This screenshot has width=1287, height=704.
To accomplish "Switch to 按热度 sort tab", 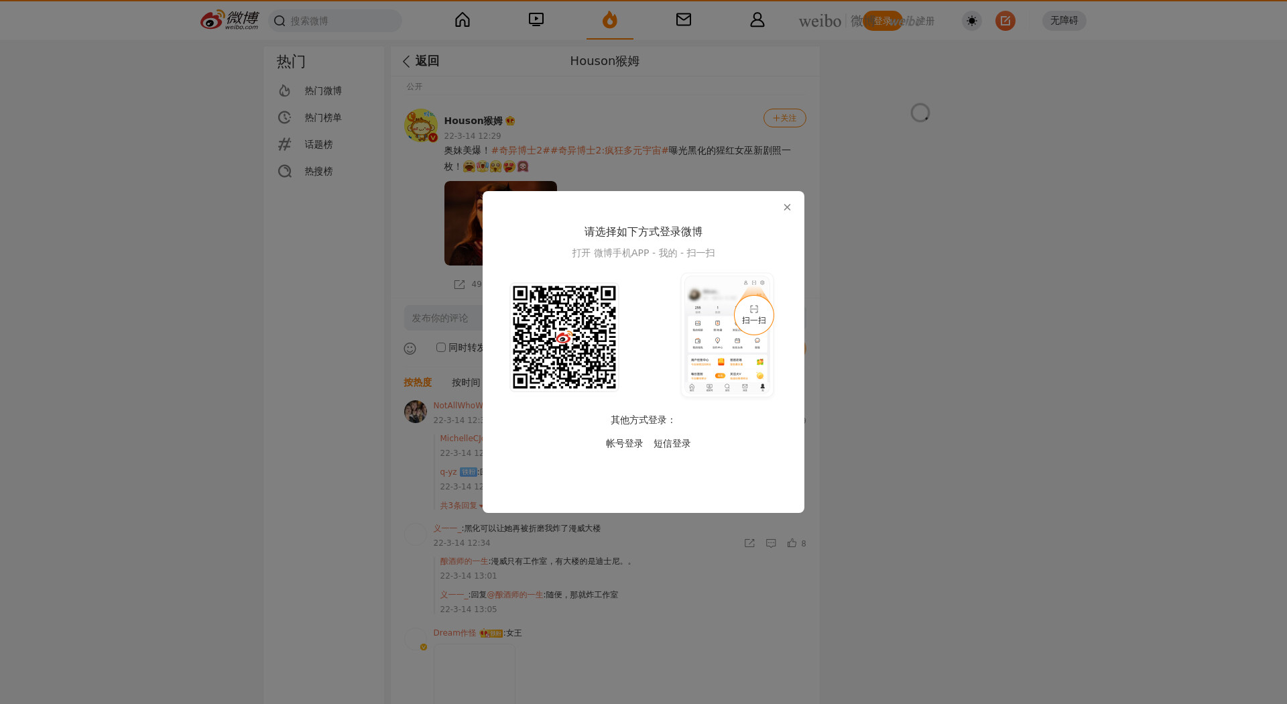I will 418,382.
